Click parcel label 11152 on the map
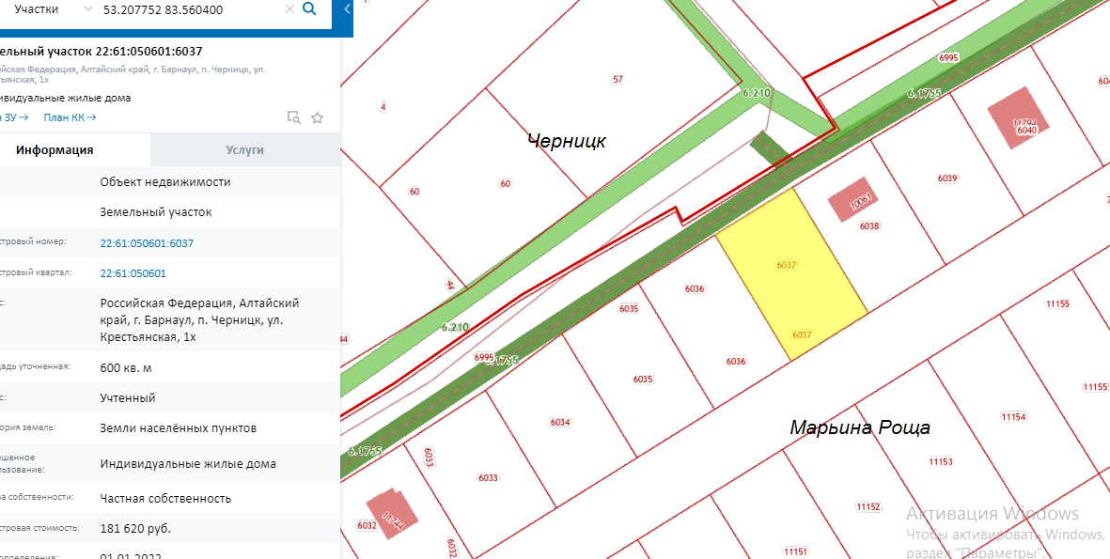 point(868,506)
